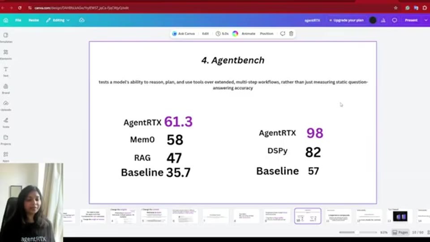Expand the Present options arrow

pyautogui.click(x=426, y=20)
